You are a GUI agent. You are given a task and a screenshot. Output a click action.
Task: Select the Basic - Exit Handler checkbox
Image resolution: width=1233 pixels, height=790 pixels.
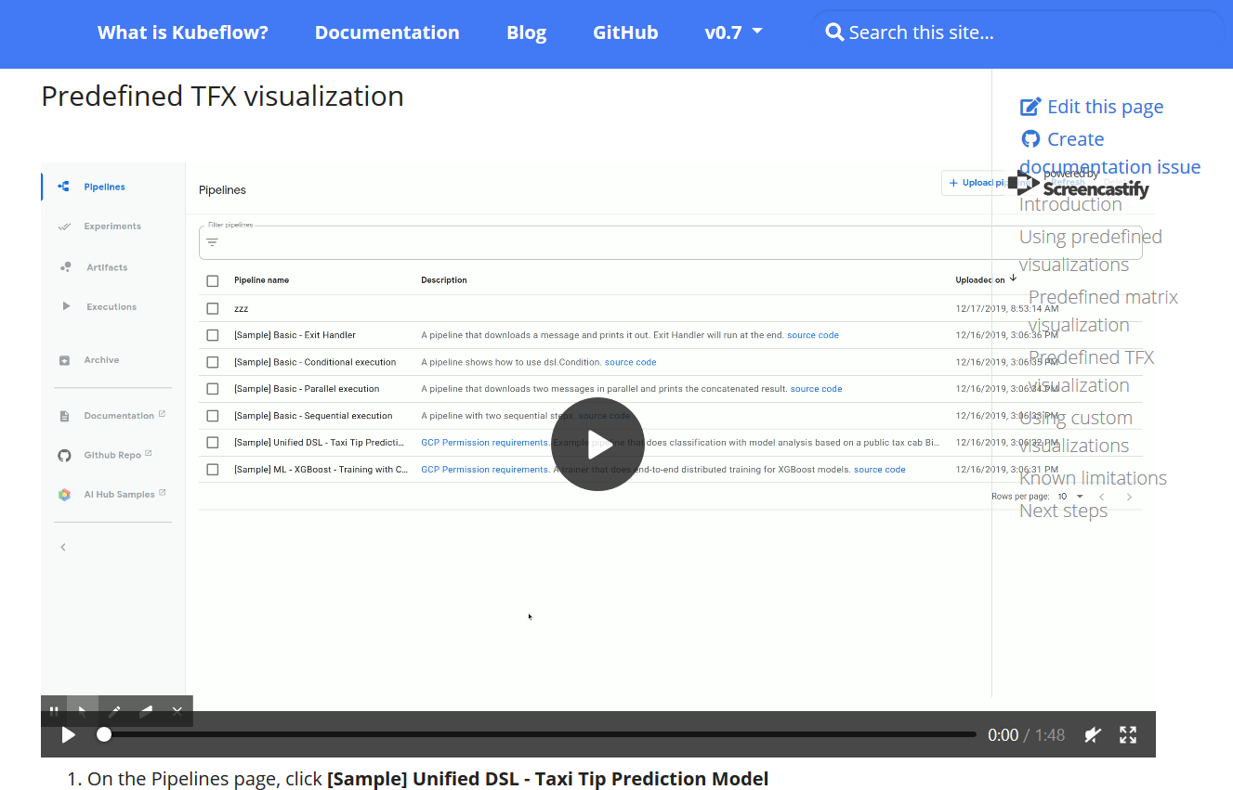click(x=212, y=334)
